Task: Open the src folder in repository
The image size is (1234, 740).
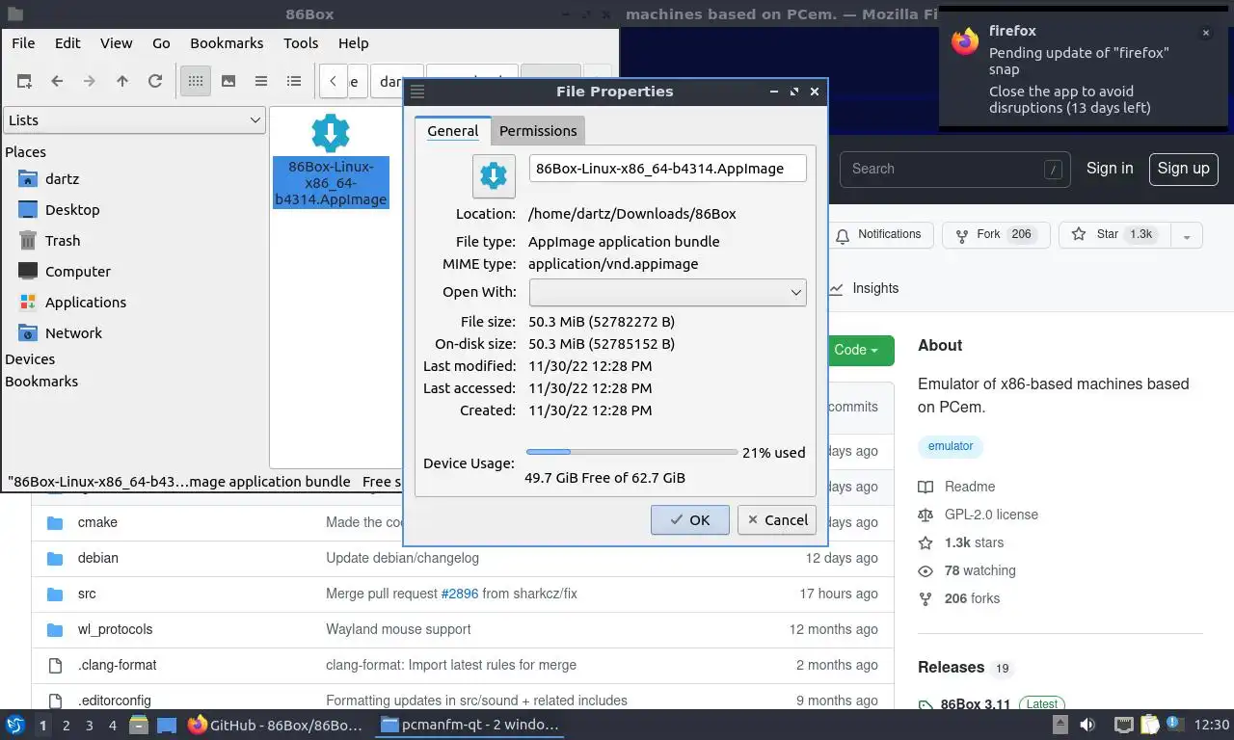Action: 87,594
